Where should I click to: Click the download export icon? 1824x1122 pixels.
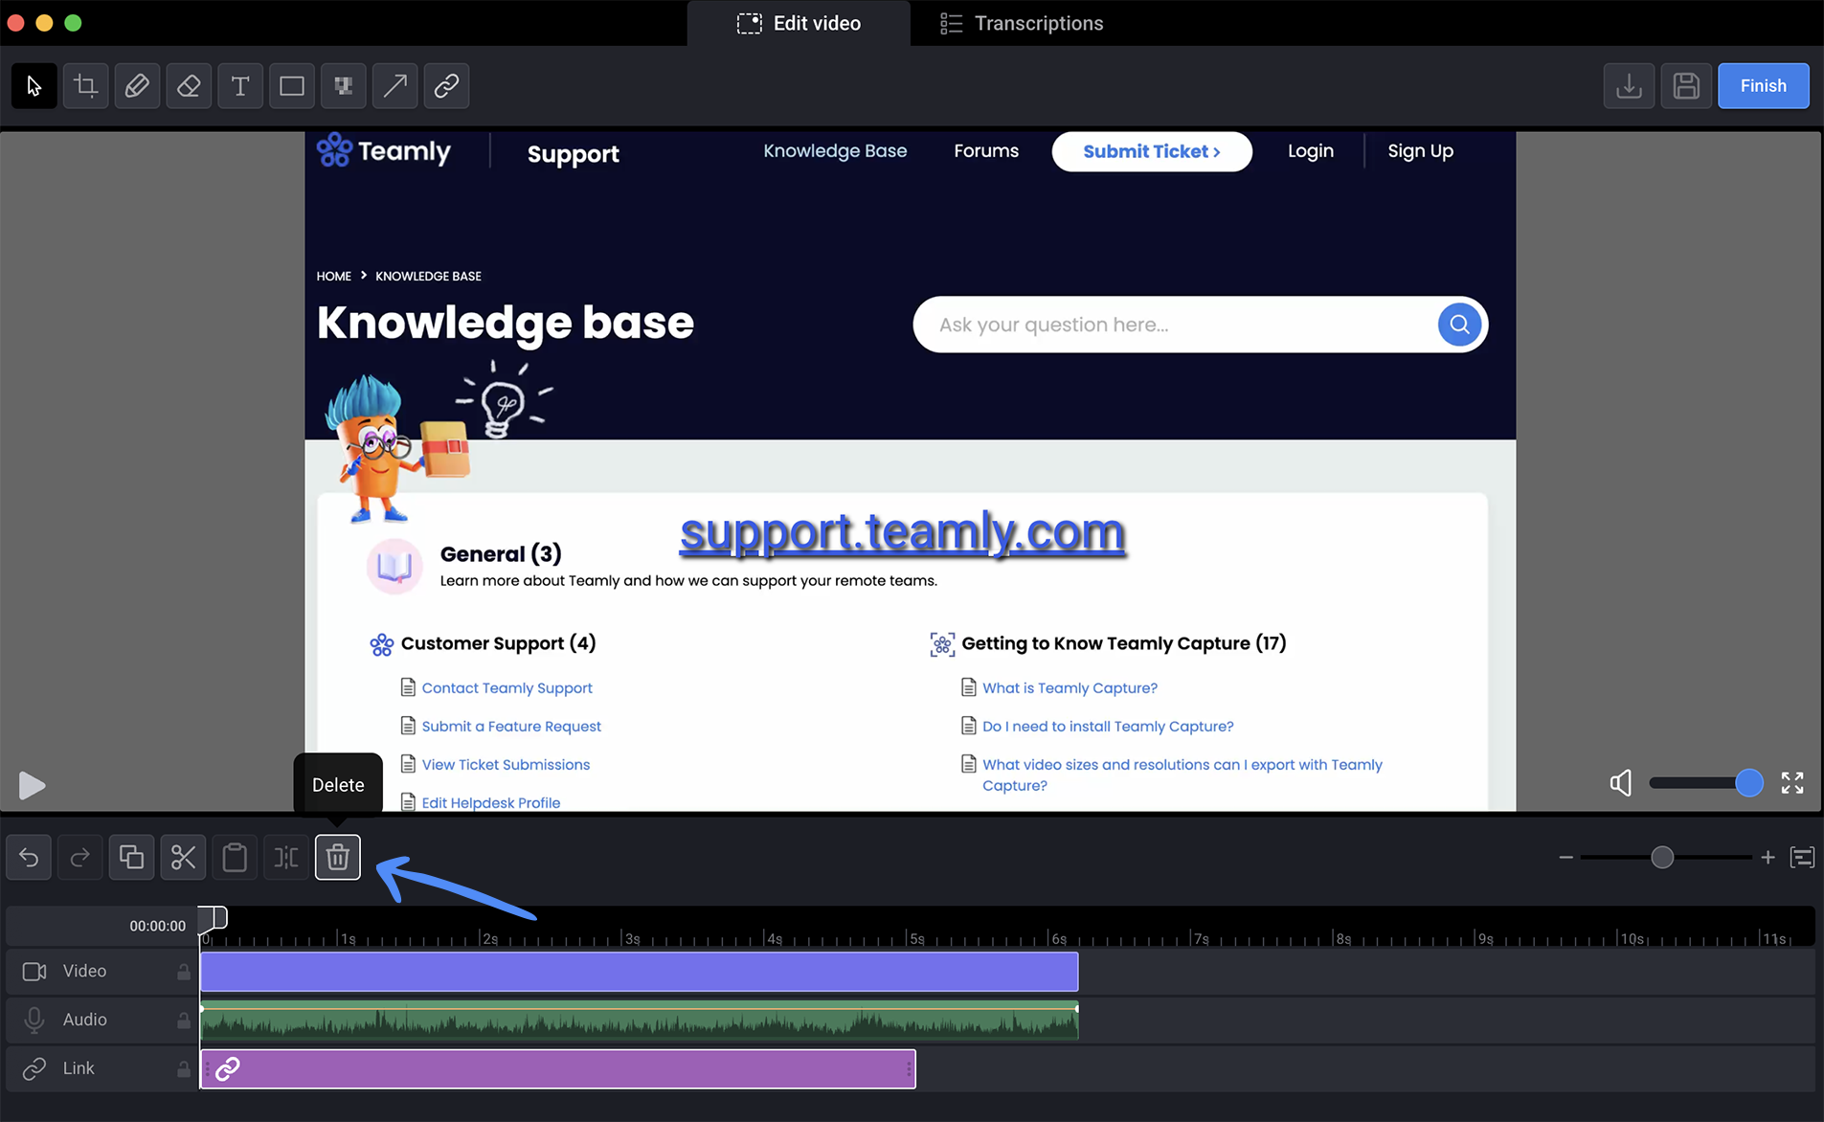point(1629,86)
